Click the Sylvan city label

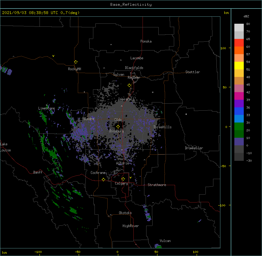pos(119,74)
